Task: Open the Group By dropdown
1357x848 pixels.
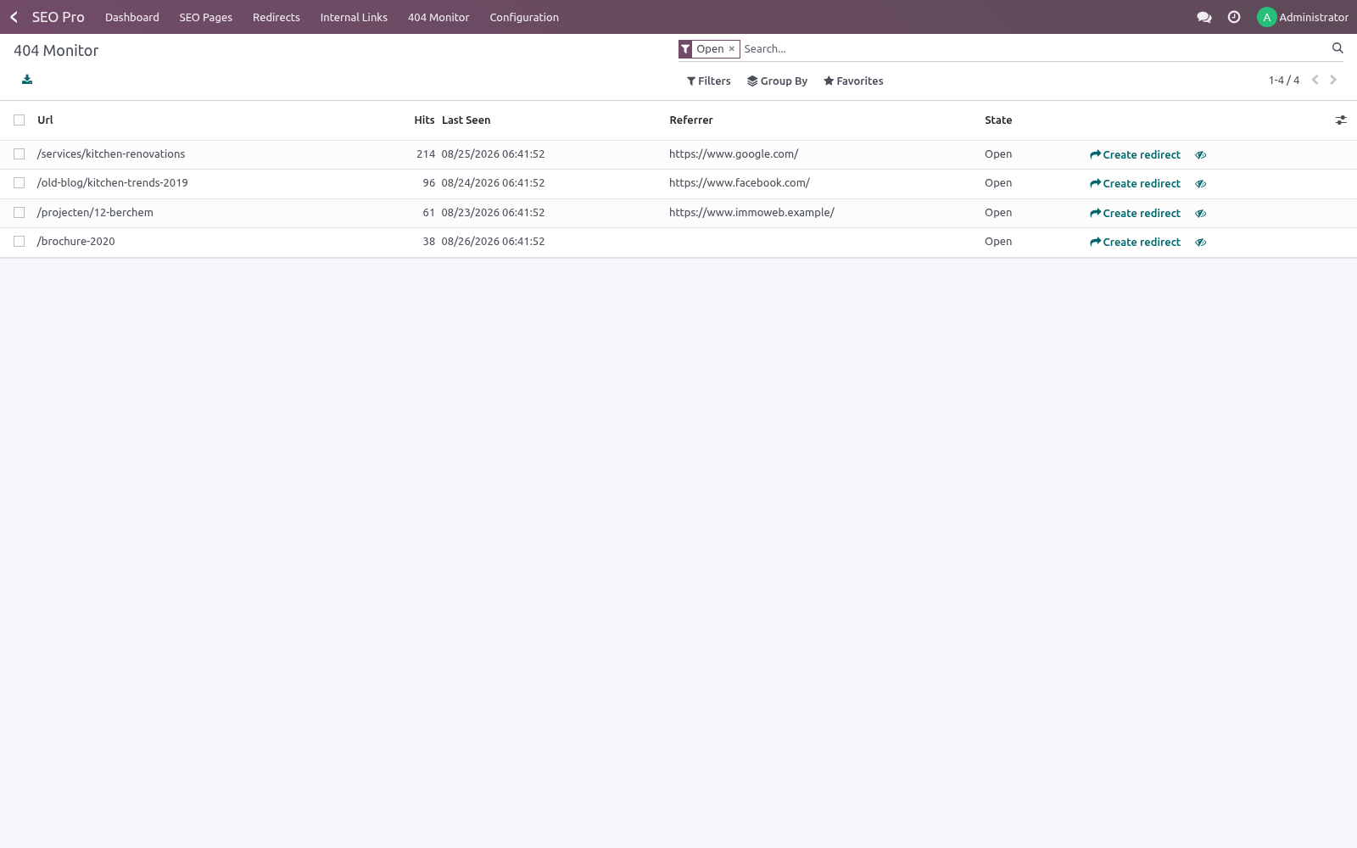Action: [777, 81]
